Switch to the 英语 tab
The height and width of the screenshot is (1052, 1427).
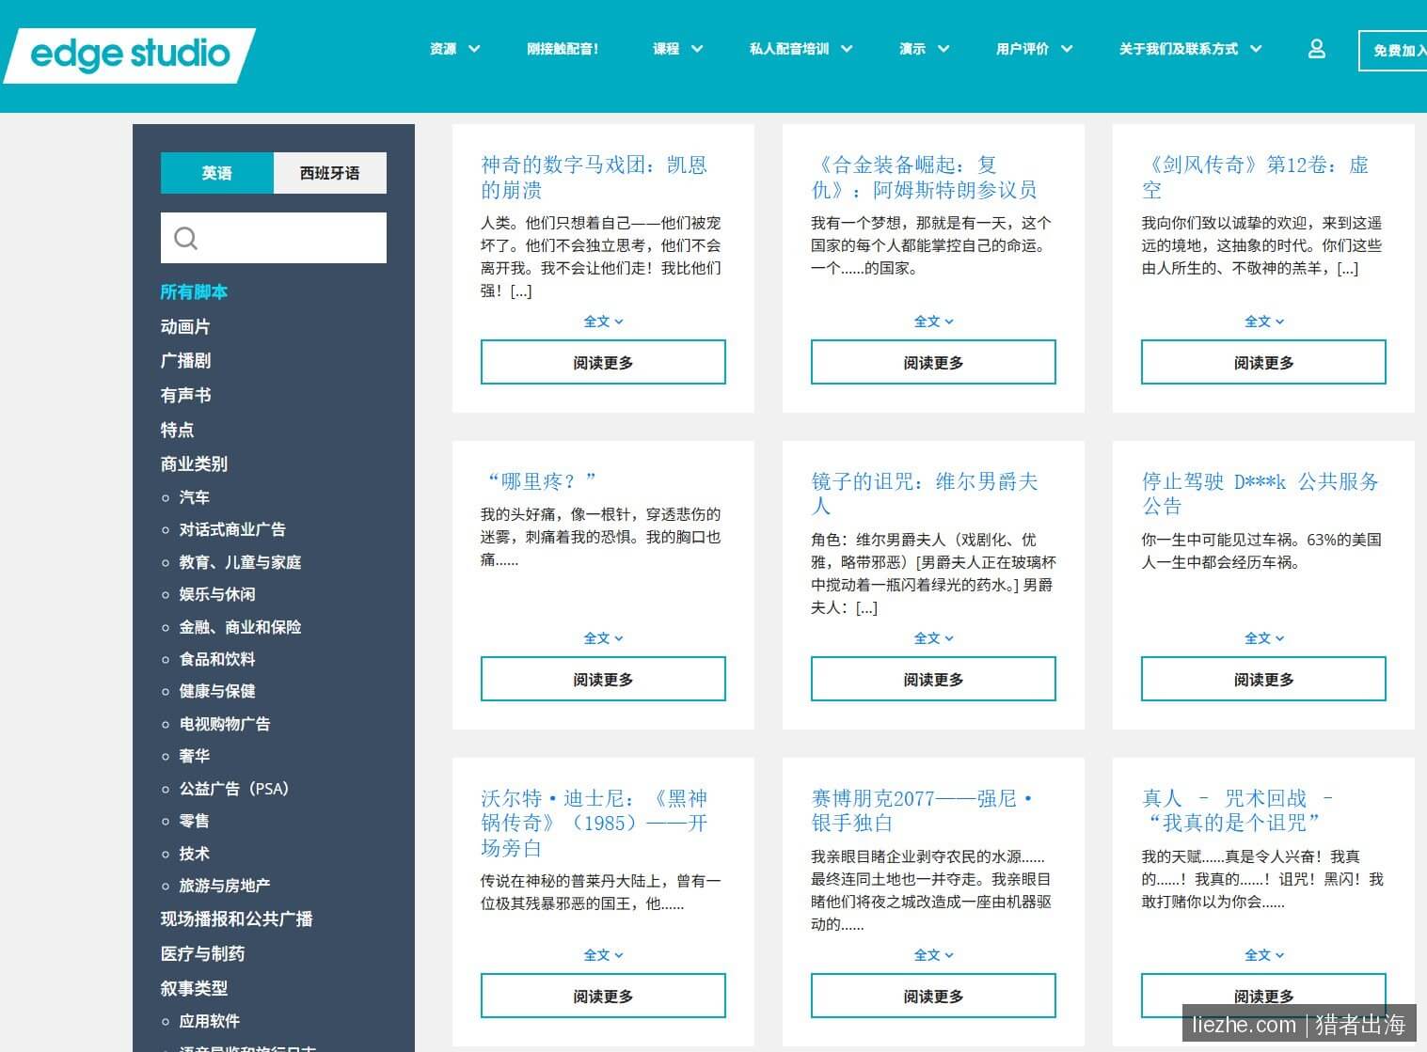[x=217, y=173]
